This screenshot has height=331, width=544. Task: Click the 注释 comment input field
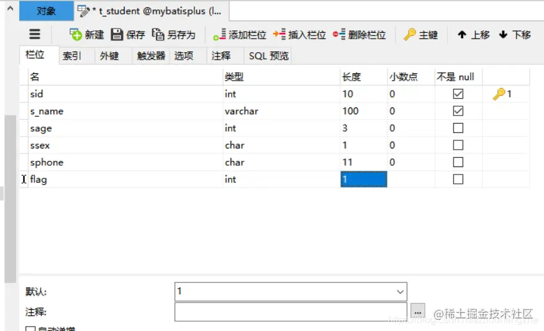tap(291, 312)
